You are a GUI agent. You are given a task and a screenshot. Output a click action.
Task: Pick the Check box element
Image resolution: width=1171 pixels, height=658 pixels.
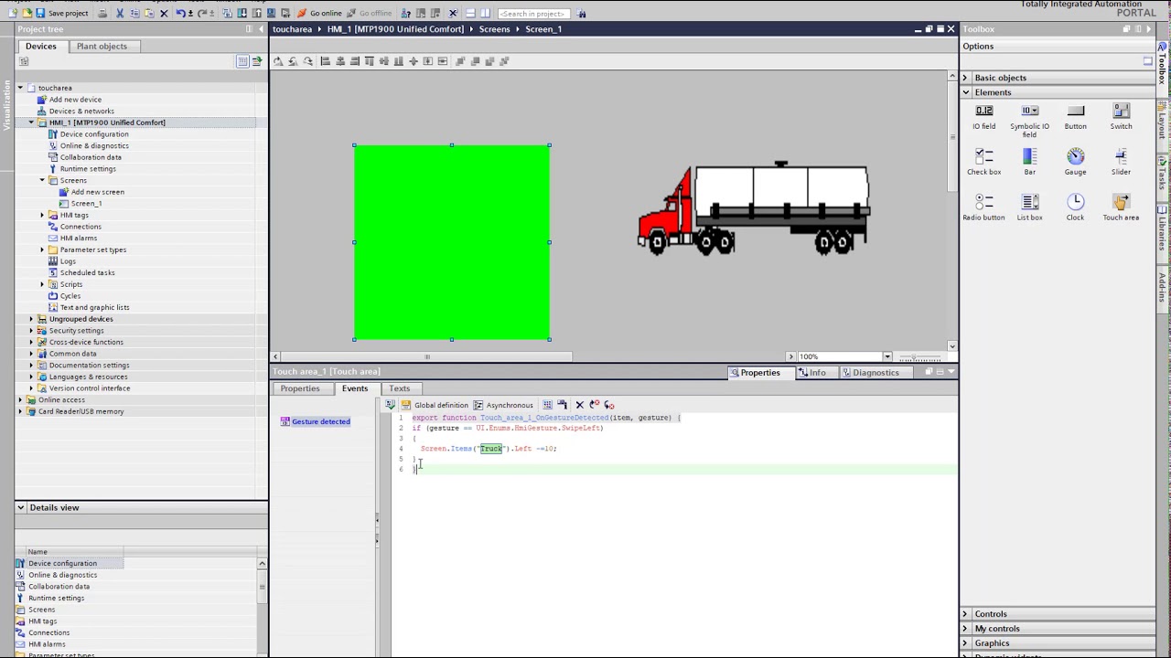(983, 163)
